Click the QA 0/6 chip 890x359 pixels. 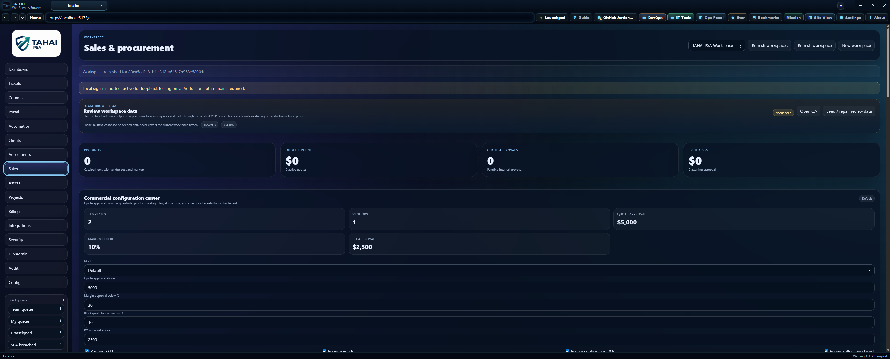229,125
